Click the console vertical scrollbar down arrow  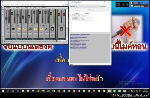click(67, 39)
